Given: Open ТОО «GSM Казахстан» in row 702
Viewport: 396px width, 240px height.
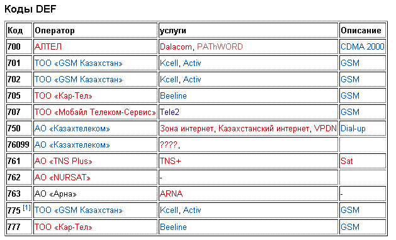Looking at the screenshot, I should pyautogui.click(x=78, y=79).
